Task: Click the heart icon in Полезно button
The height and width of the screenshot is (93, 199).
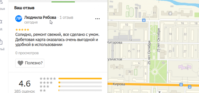Action: coord(20,63)
